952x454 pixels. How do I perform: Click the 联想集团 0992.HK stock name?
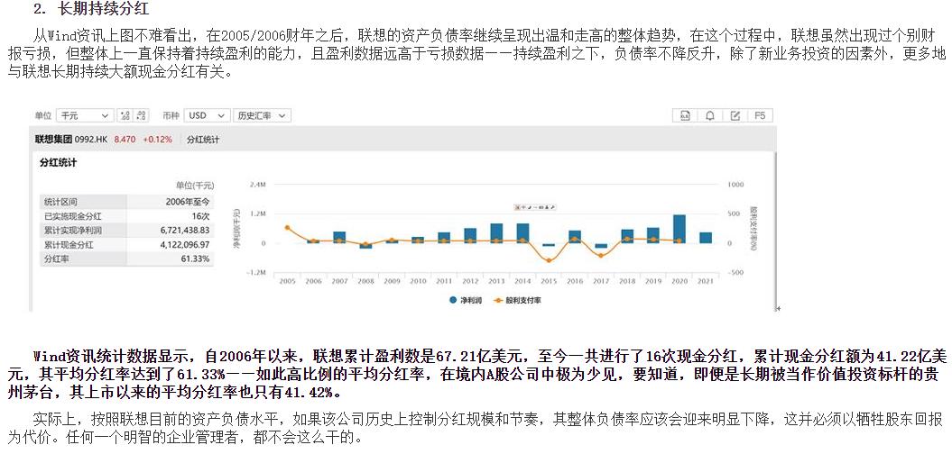click(x=71, y=140)
